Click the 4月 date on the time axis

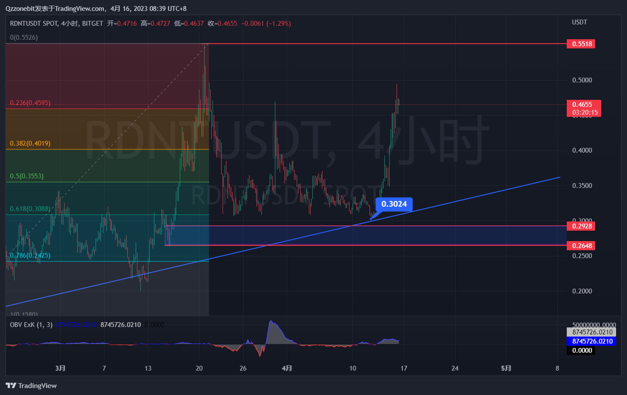pos(287,368)
